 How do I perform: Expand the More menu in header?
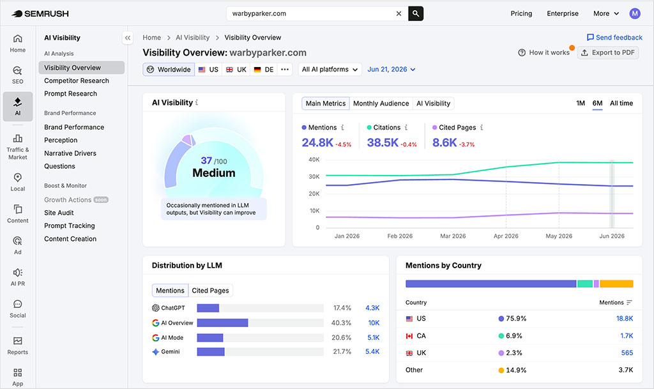[x=606, y=14]
